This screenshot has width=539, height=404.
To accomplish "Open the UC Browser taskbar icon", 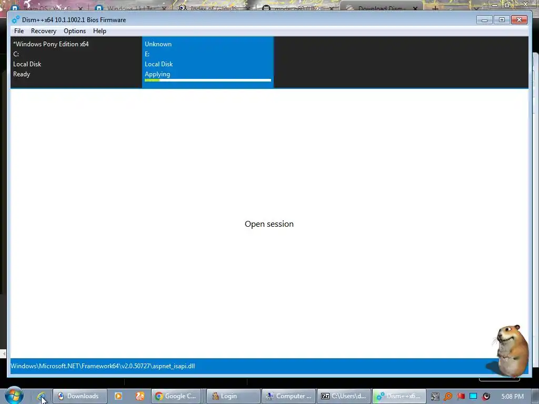I will [x=140, y=396].
